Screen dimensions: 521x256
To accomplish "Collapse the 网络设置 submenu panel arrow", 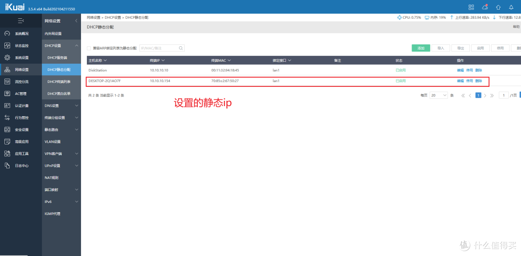I will coord(76,21).
